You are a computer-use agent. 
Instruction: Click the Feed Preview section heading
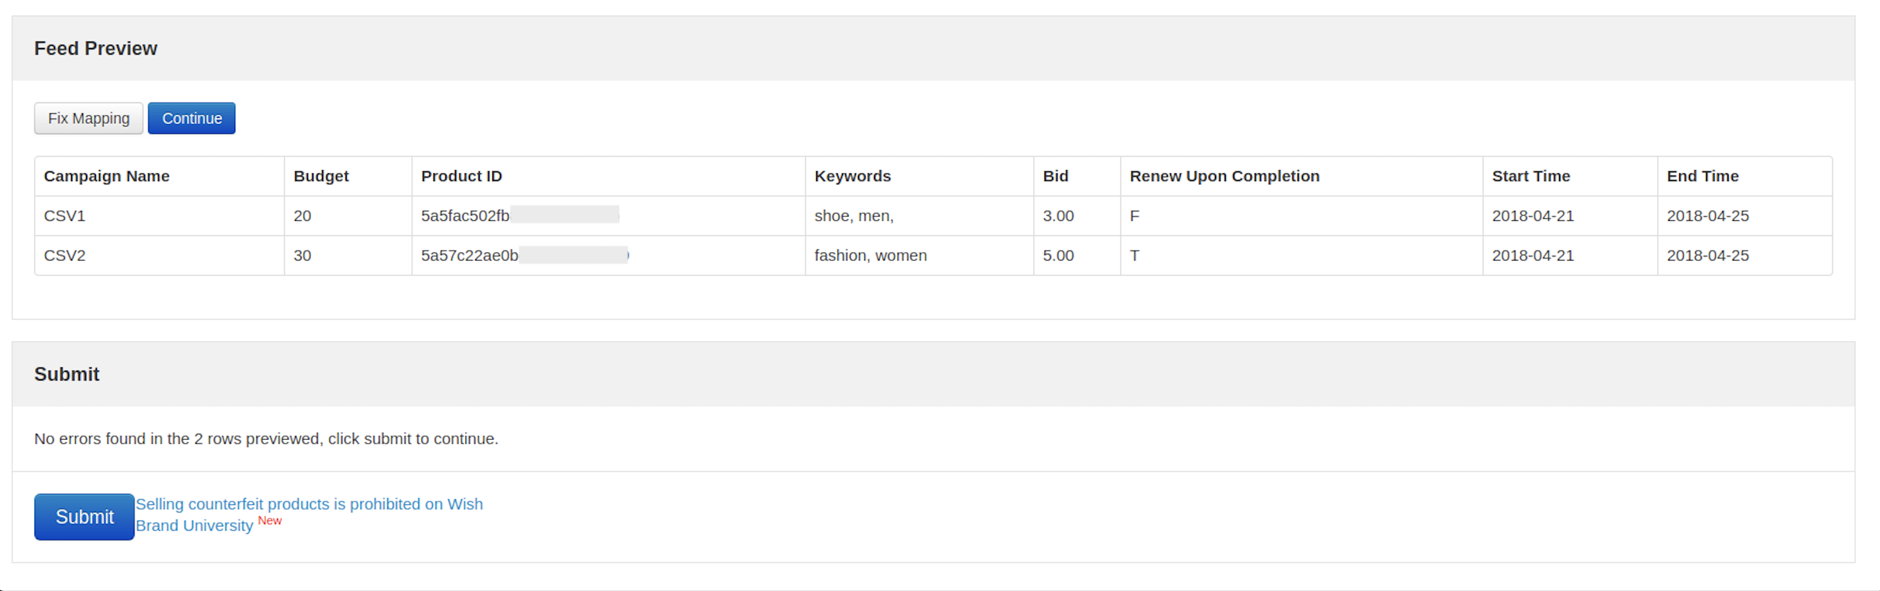(96, 48)
